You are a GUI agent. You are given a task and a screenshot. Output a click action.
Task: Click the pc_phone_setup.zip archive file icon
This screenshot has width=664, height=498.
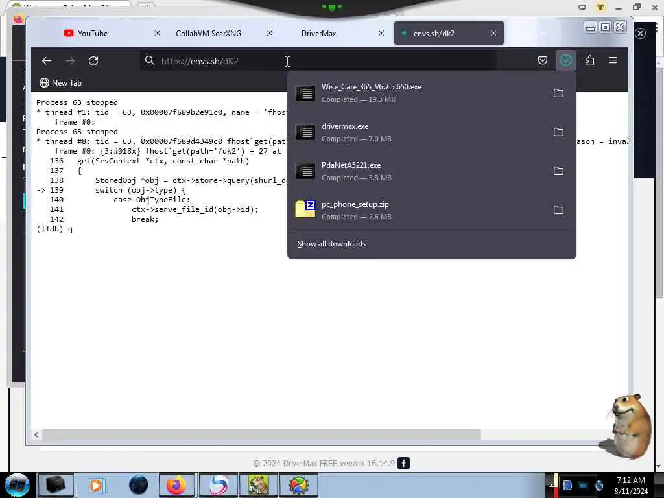[305, 209]
